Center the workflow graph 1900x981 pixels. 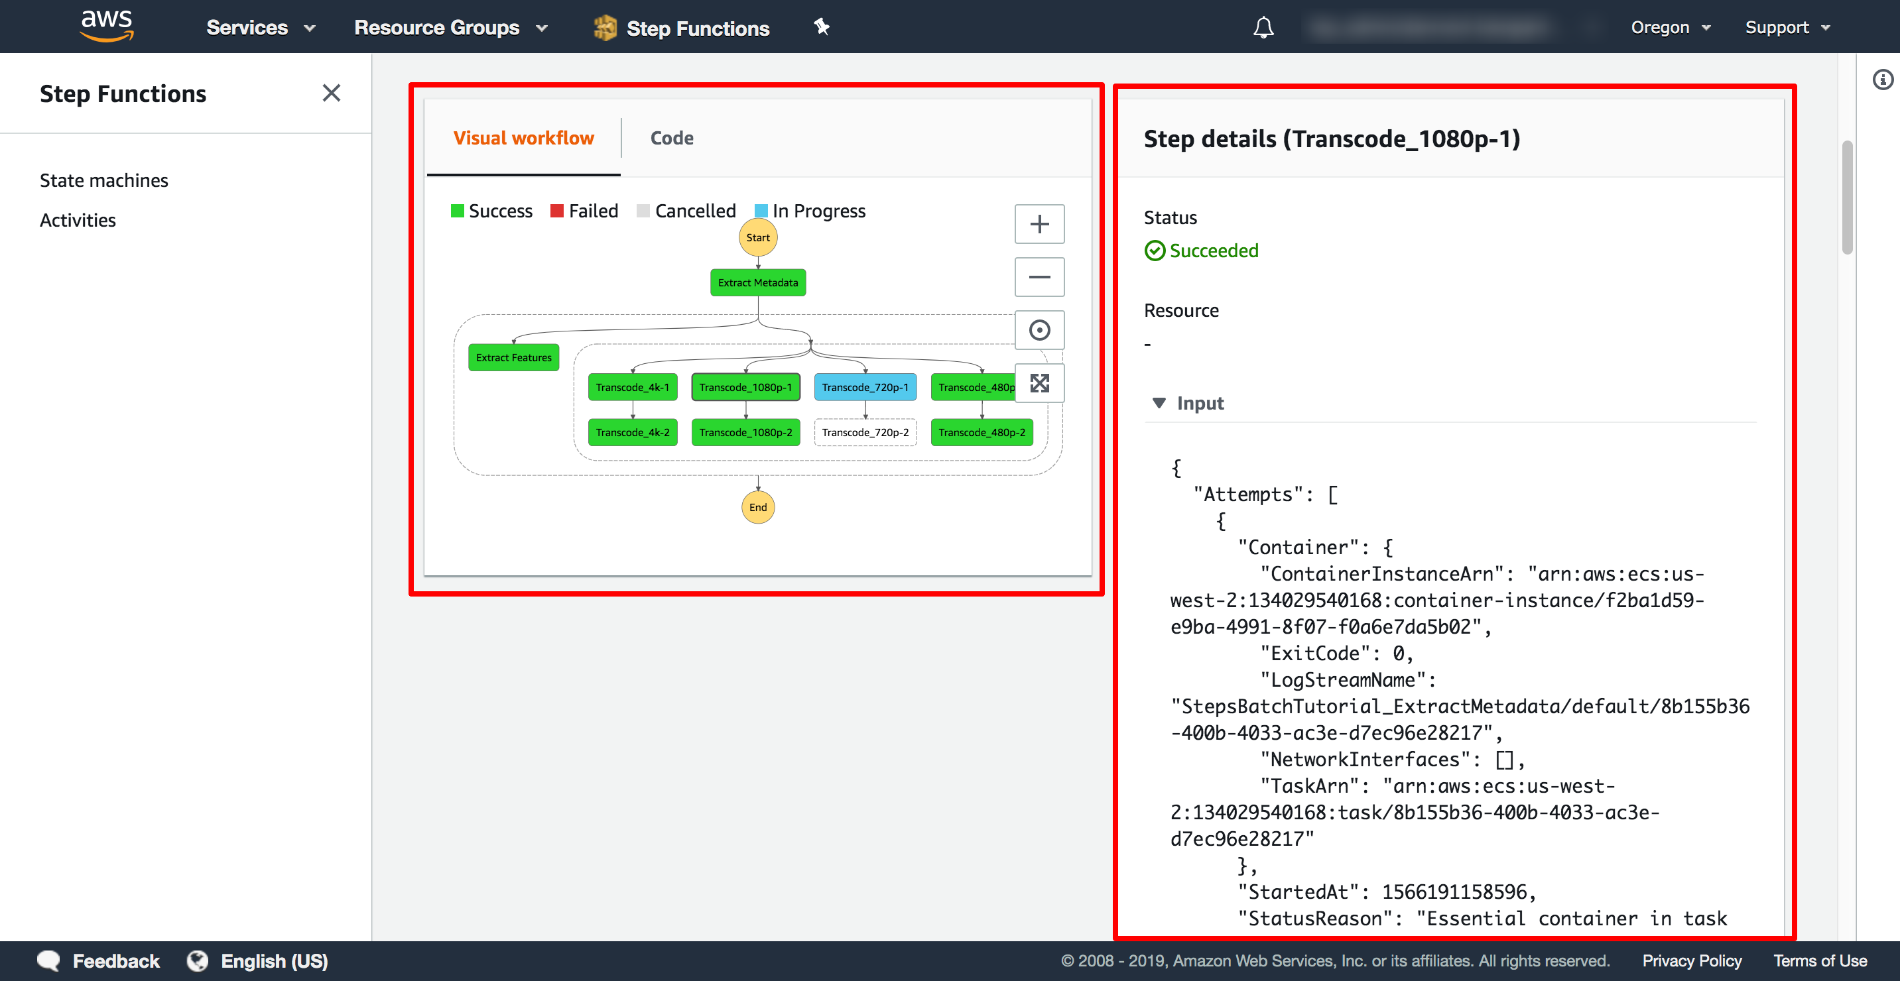point(1039,330)
